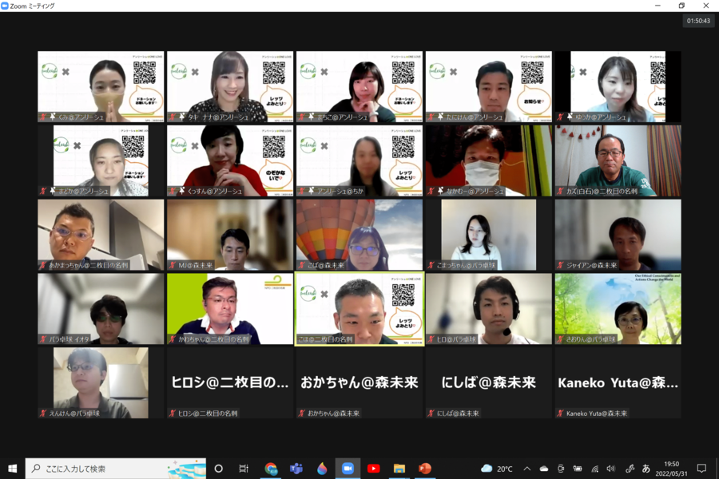
Task: Switch to Google Chrome in the taskbar
Action: coord(271,469)
